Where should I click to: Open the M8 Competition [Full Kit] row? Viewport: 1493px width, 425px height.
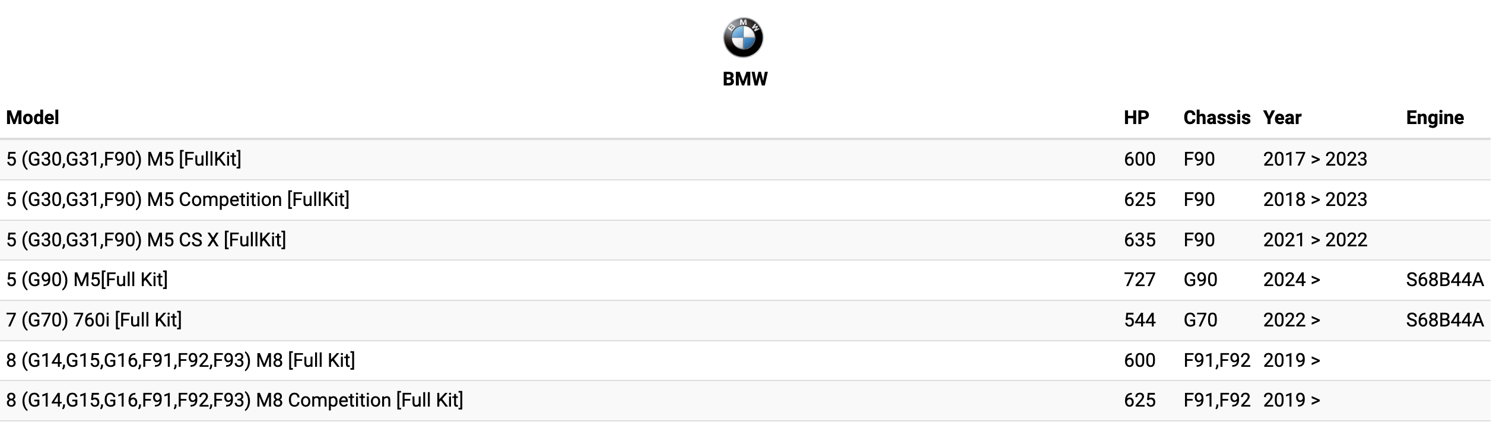[235, 400]
